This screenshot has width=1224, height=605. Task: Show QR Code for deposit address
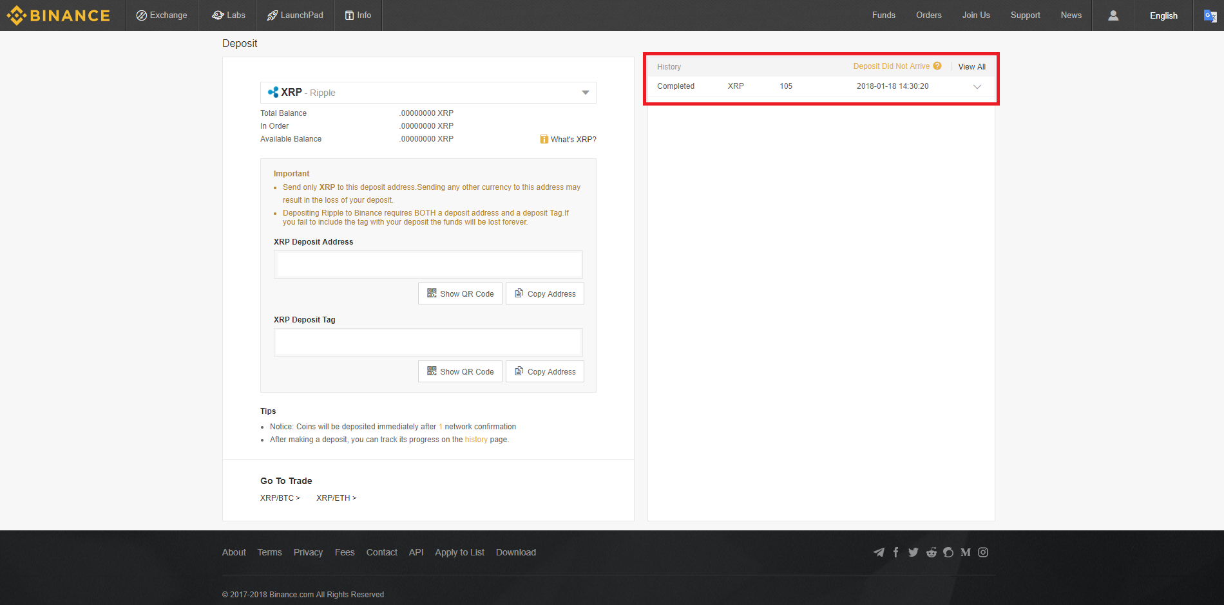coord(460,293)
